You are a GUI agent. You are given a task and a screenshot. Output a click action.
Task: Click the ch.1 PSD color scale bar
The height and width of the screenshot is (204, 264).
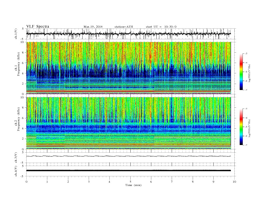(x=241, y=72)
